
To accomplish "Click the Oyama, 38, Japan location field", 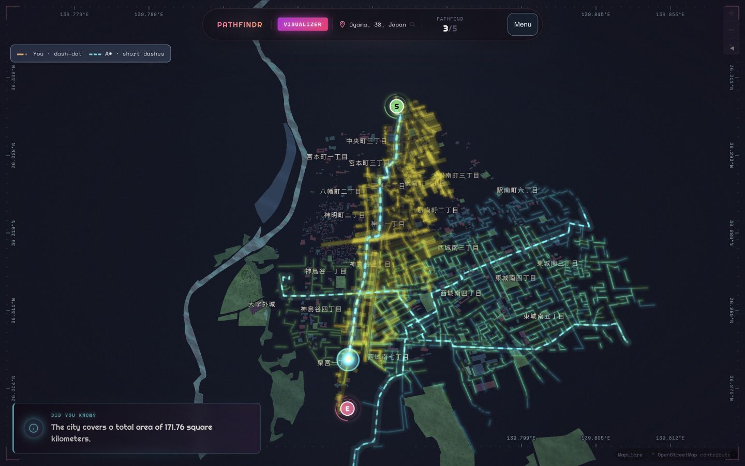I will (x=377, y=24).
